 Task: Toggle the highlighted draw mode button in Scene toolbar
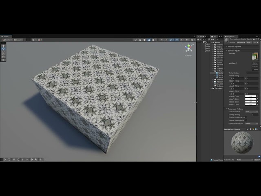point(149,40)
